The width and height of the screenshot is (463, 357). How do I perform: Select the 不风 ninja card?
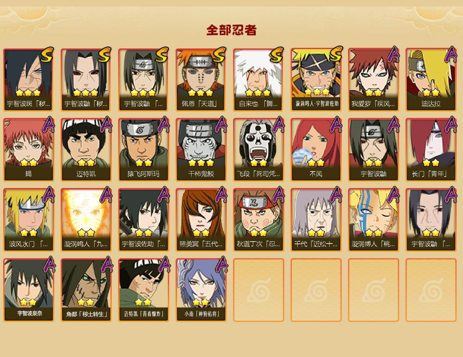(316, 150)
